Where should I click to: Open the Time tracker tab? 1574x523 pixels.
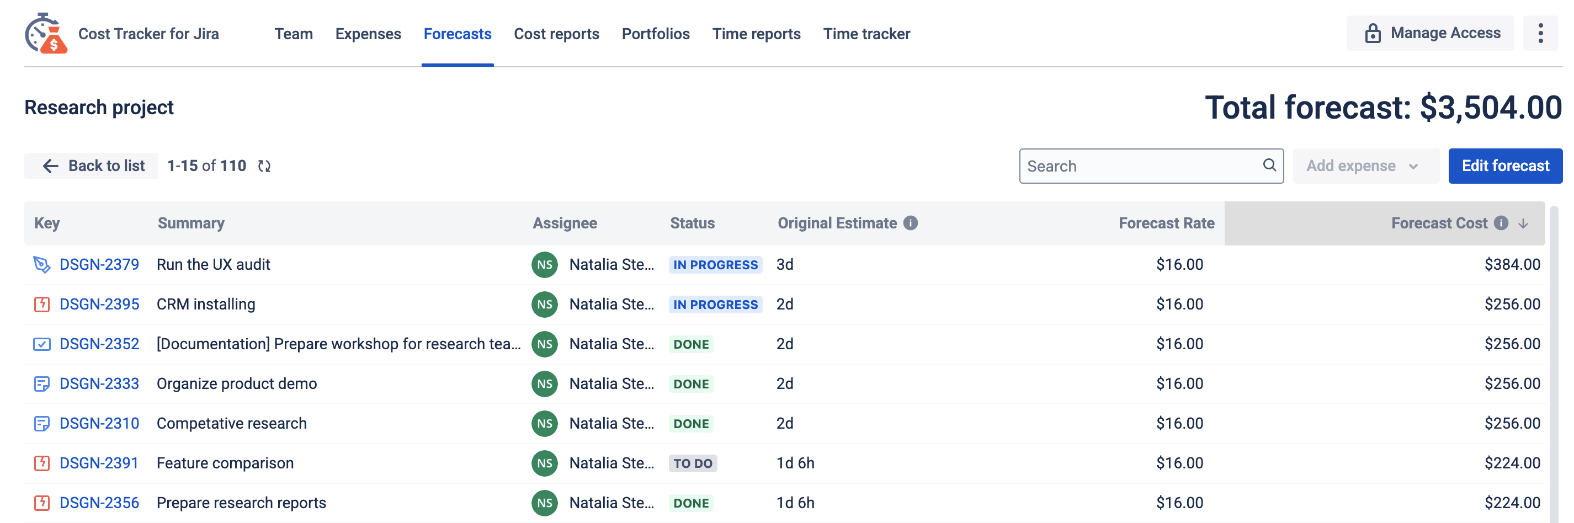click(x=866, y=34)
